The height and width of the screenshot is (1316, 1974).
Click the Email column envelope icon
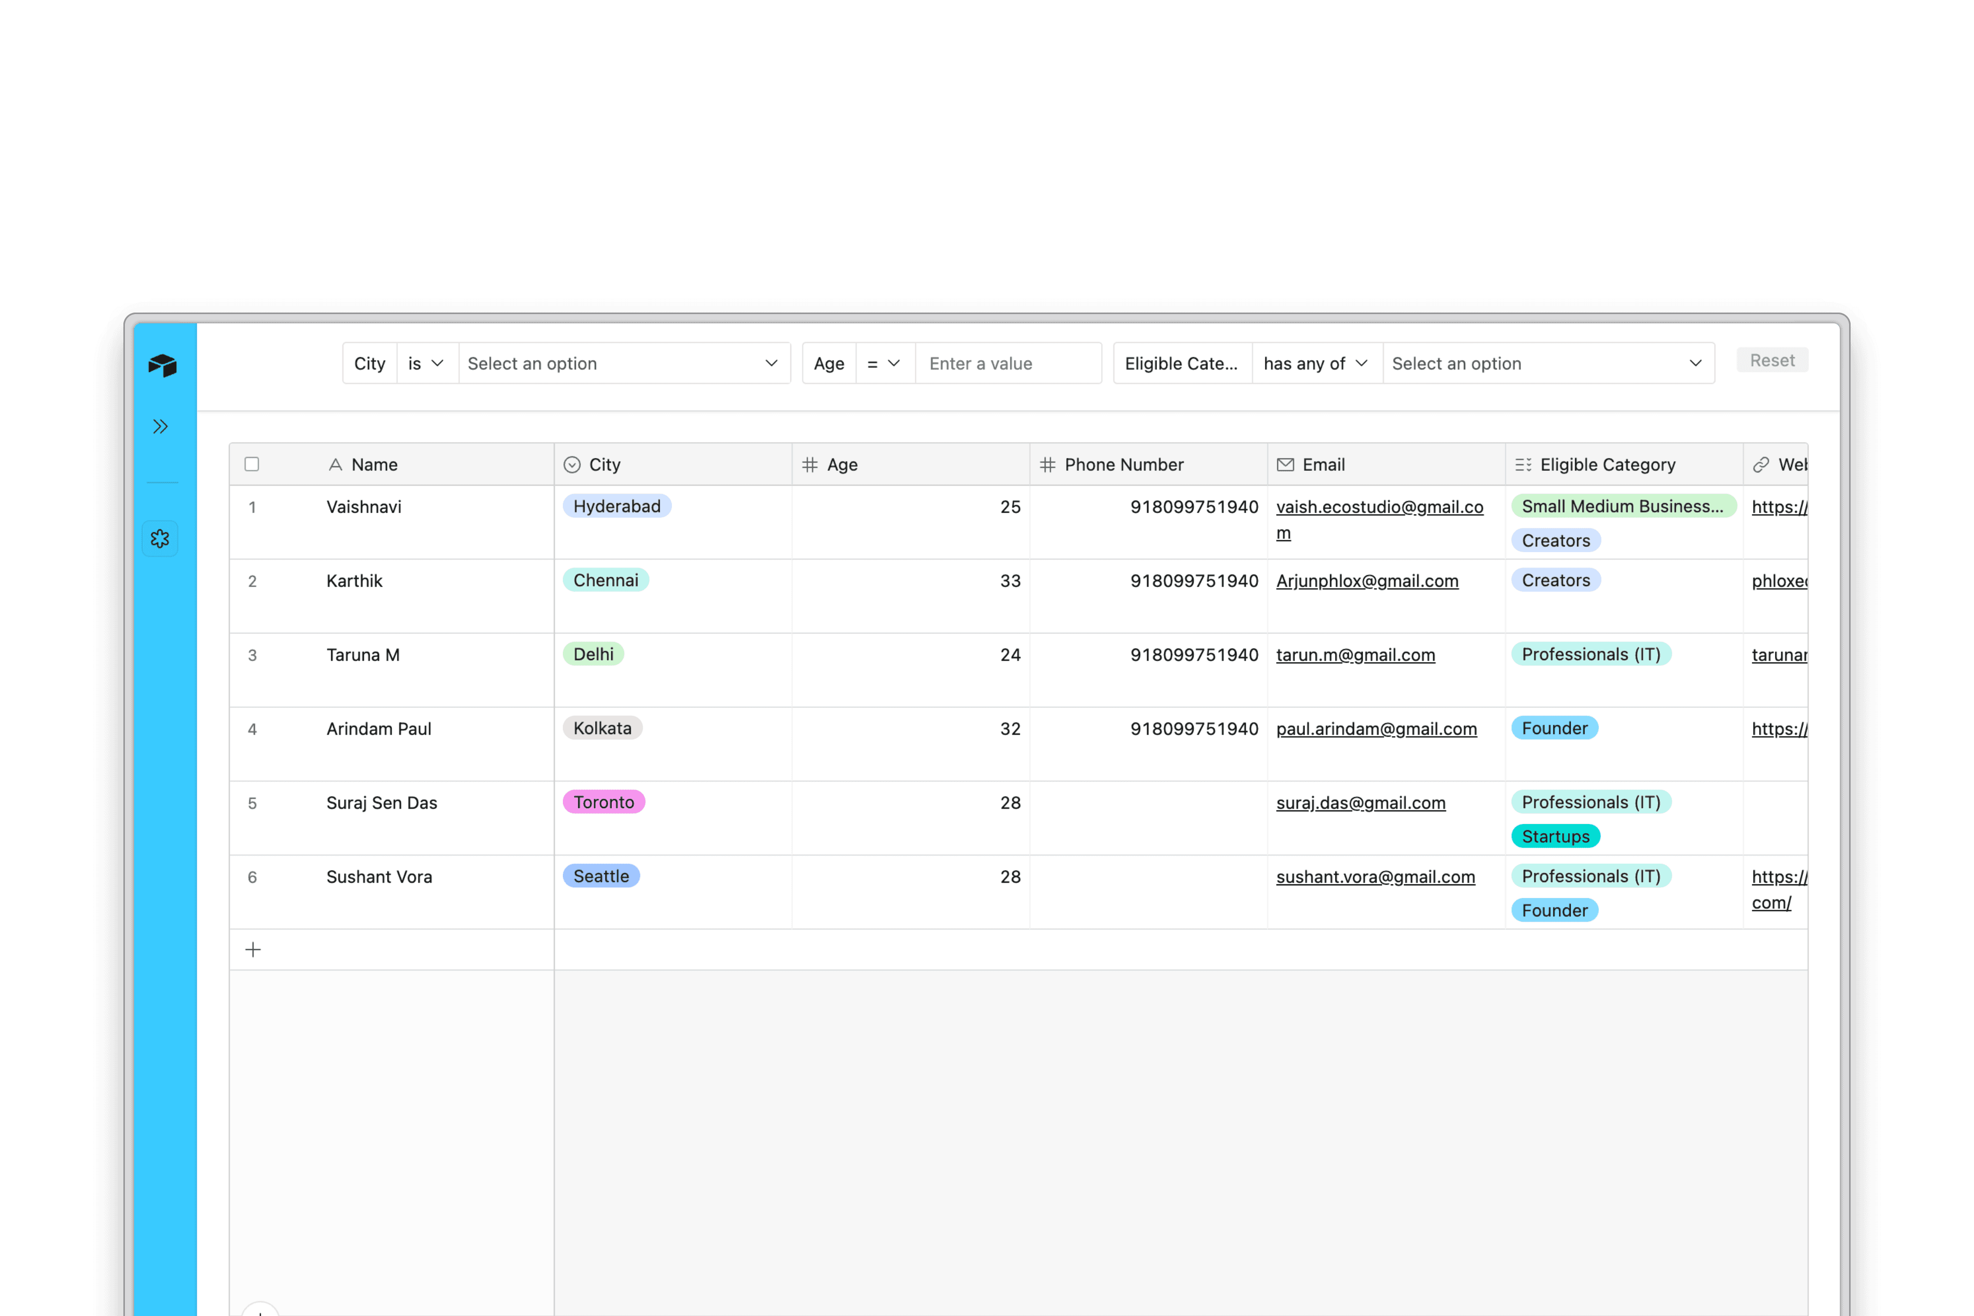1285,464
